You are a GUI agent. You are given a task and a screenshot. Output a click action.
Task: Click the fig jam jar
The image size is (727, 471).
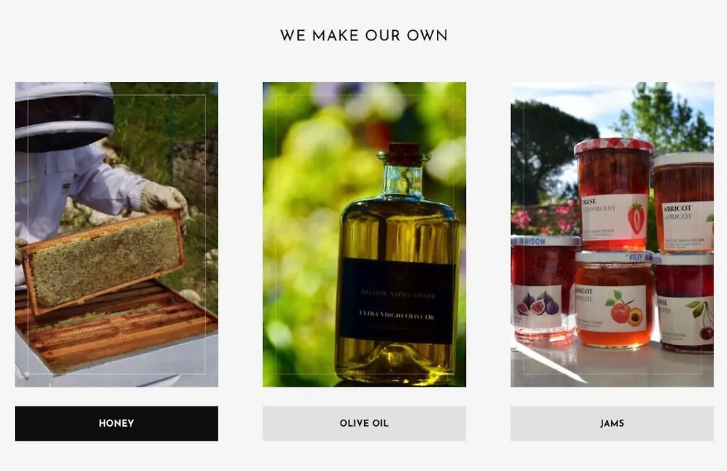point(543,290)
